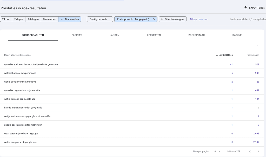
Task: Click the 459 impressions value
Action: (x=257, y=90)
